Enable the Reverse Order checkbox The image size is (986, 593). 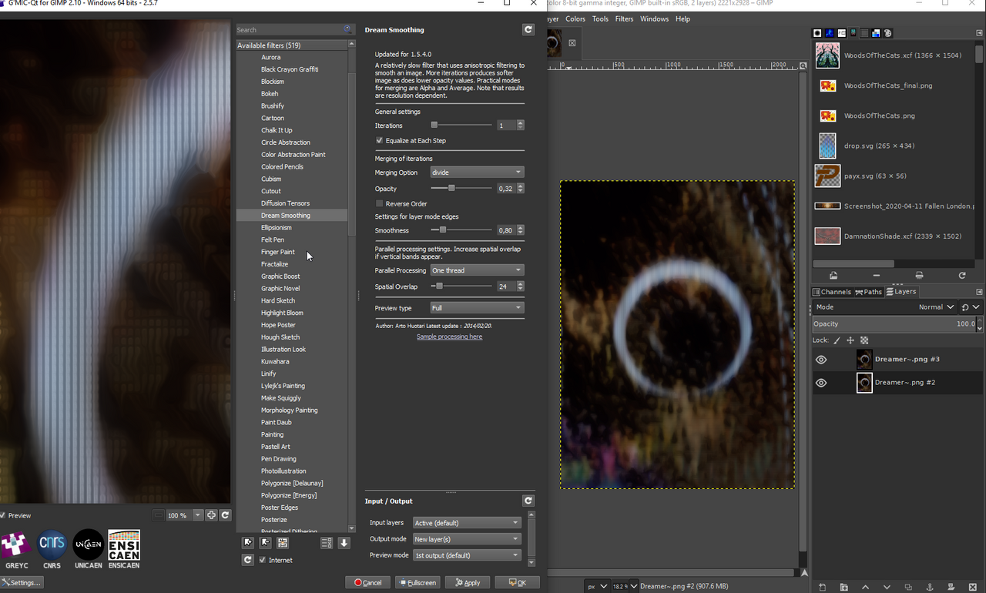point(379,204)
